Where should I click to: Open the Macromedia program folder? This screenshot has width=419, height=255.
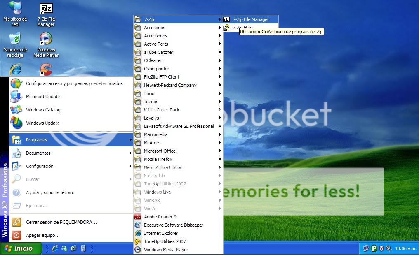coord(178,134)
